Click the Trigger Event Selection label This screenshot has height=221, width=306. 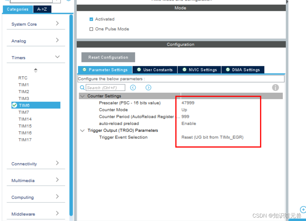pos(123,137)
